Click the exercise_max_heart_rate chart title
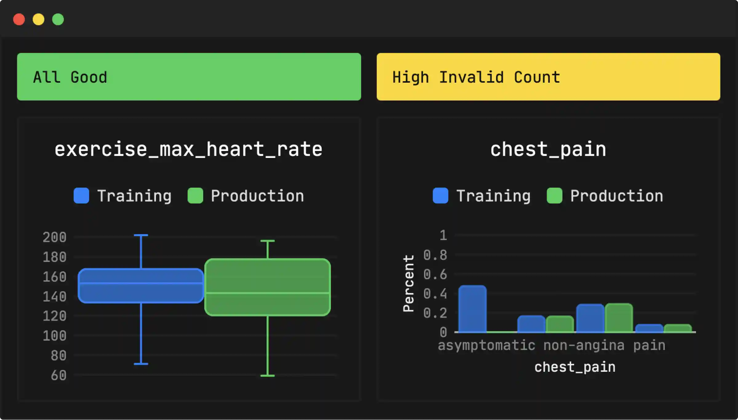The image size is (738, 420). [x=188, y=149]
